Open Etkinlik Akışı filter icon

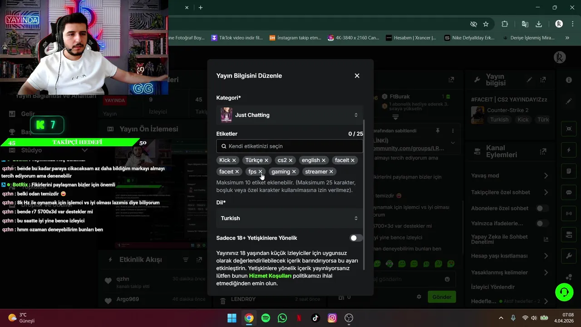pos(186,260)
